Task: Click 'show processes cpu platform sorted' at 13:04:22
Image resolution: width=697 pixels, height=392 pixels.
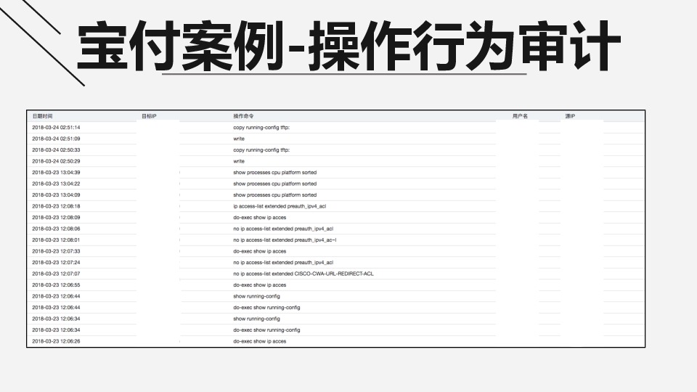Action: pyautogui.click(x=274, y=184)
